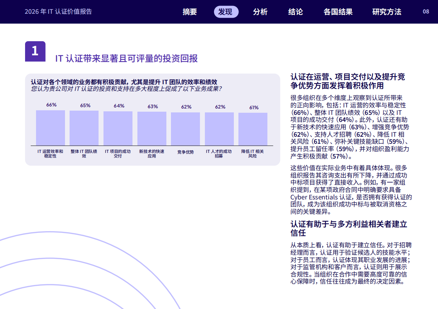438x309 pixels.
Task: Click axis label 降低 IT 相关风险
Action: coord(253,154)
